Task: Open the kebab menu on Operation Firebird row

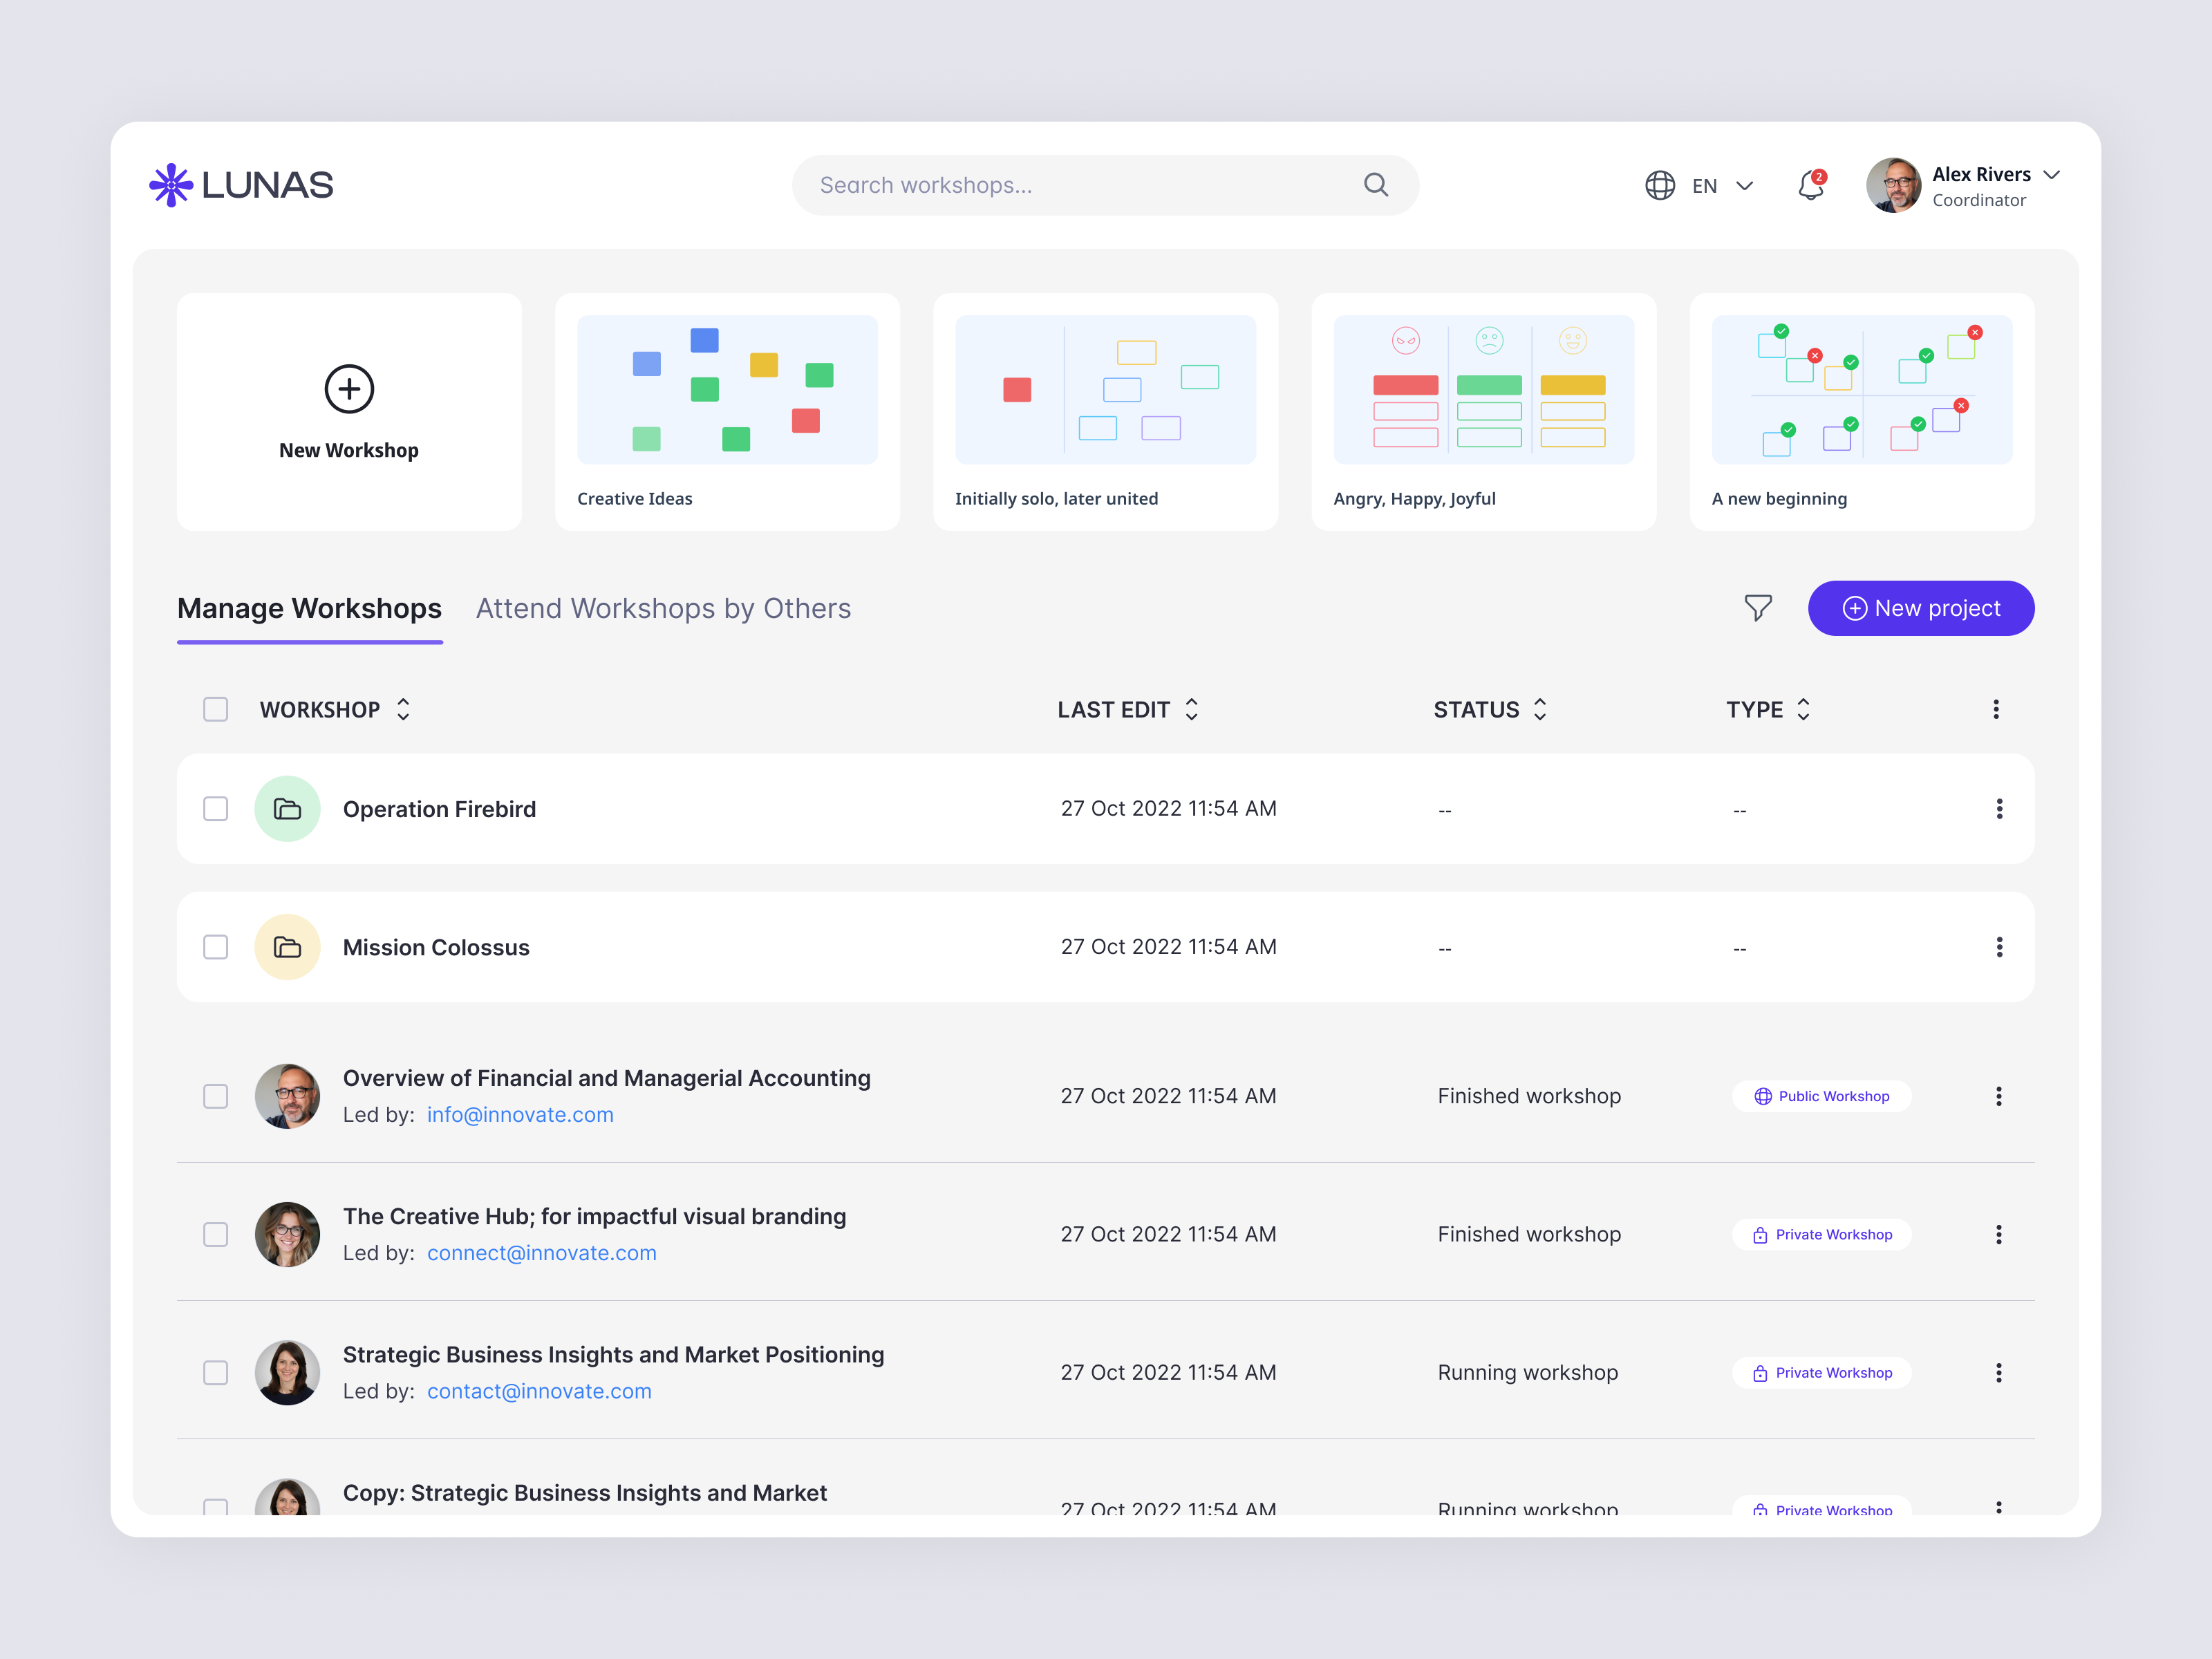Action: click(x=2000, y=808)
